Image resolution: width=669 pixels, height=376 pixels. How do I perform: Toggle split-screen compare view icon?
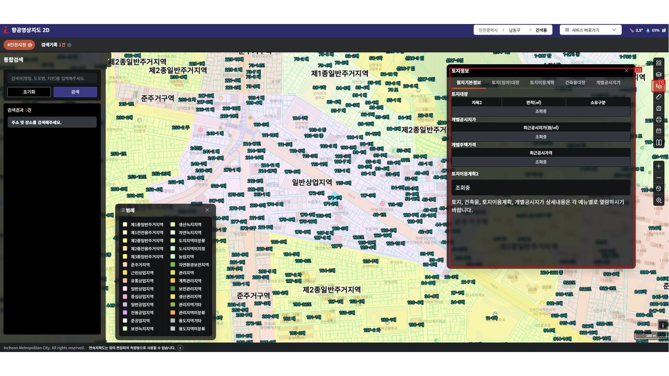[659, 143]
